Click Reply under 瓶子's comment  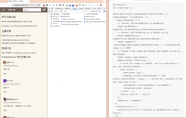[5, 92]
